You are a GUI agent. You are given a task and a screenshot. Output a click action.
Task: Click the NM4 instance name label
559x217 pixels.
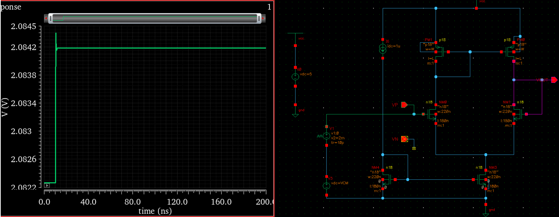375,167
